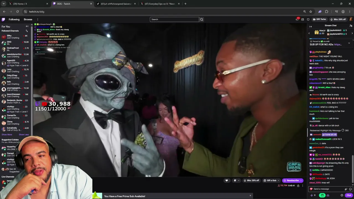Open the jasontheween channel in the sidebar
The height and width of the screenshot is (199, 354).
pos(15,95)
